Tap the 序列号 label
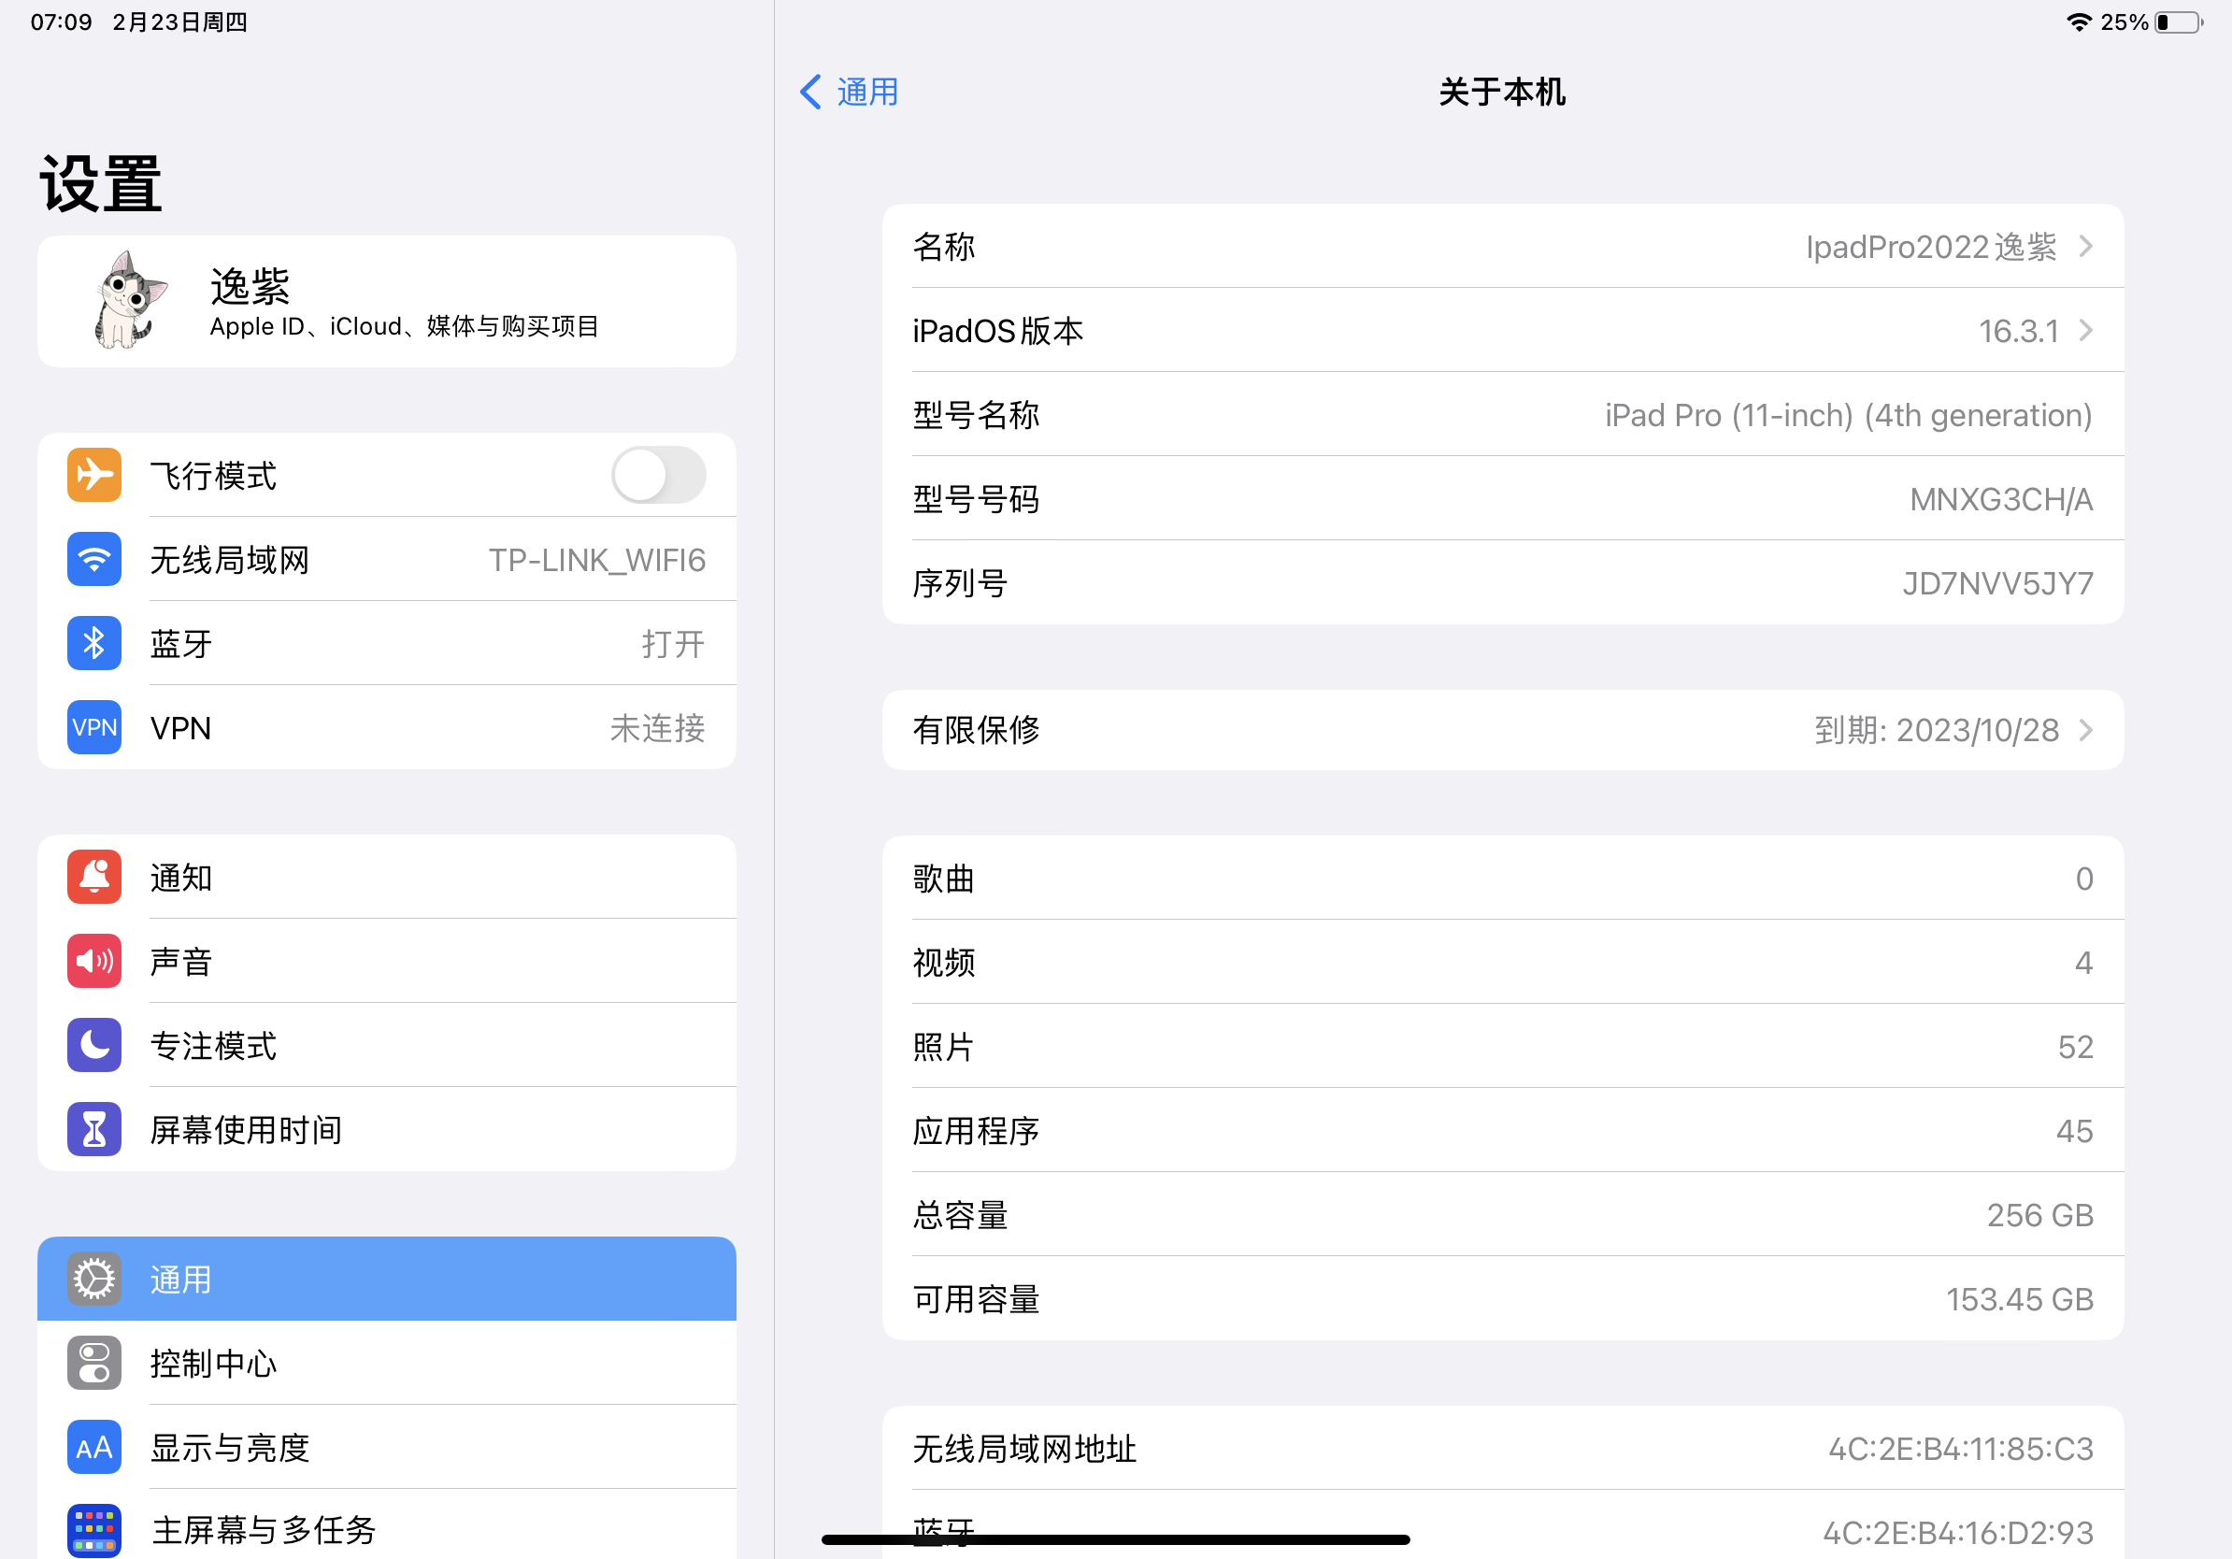 coord(961,584)
